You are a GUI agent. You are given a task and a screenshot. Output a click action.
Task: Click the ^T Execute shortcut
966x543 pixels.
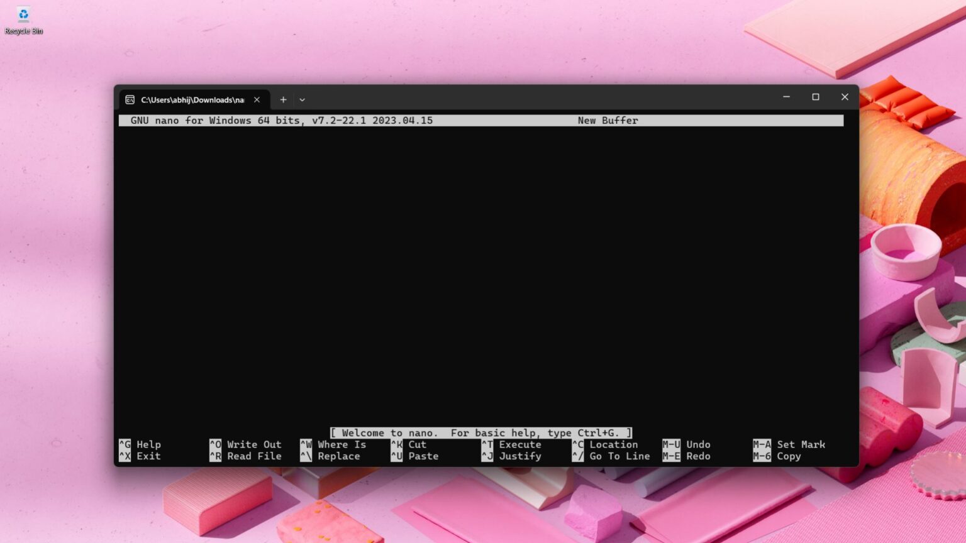(511, 444)
